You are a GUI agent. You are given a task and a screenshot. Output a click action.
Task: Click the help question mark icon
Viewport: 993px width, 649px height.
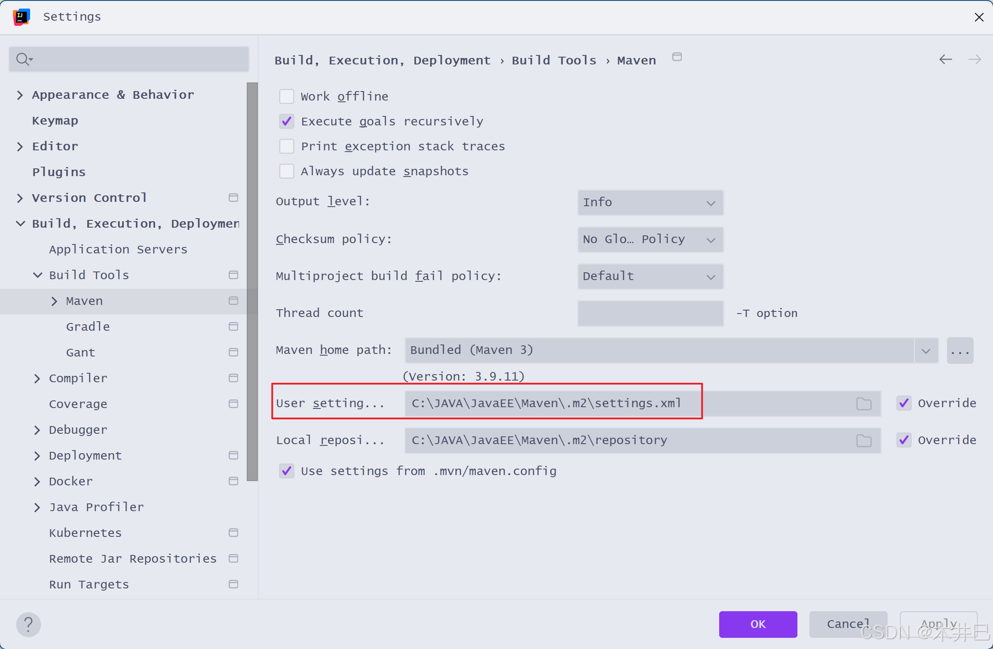[28, 624]
